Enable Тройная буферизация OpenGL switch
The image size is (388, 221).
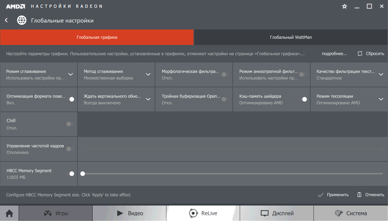coord(225,99)
